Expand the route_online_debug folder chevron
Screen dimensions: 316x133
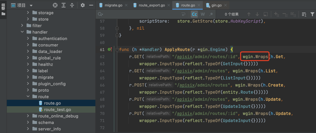tap(28, 116)
